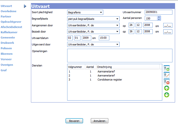Viewport: 178px width, 130px height.
Task: Move service up with green arrow
Action: (x=166, y=88)
